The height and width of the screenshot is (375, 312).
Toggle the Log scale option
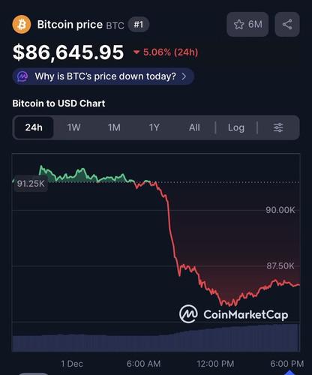click(236, 127)
